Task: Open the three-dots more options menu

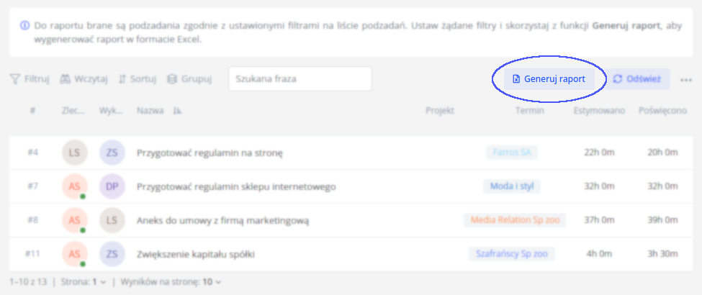Action: tap(685, 80)
